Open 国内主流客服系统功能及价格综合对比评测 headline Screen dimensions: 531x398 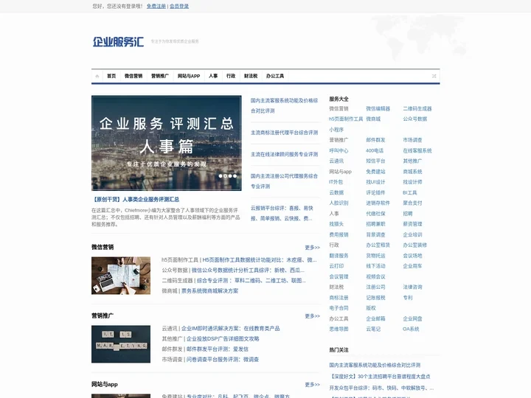tap(284, 105)
